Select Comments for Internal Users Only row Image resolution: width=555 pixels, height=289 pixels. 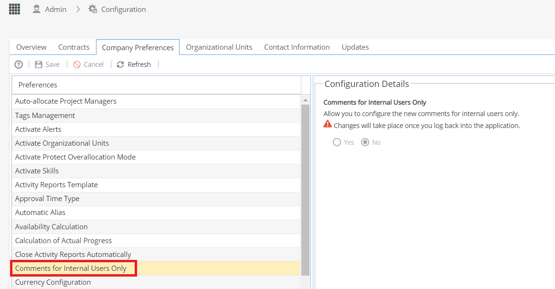point(156,268)
